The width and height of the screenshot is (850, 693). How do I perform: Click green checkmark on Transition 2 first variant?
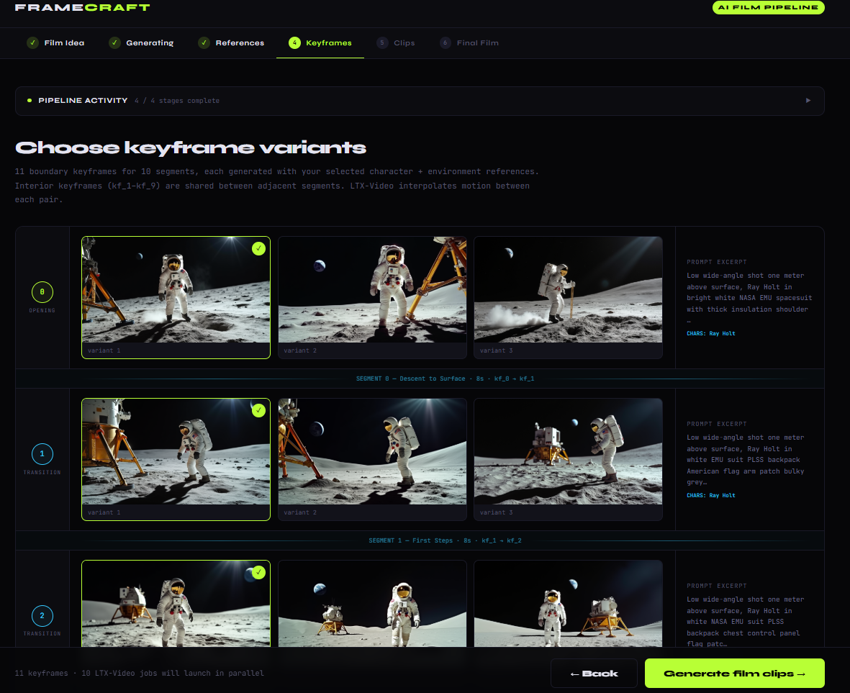pos(258,572)
